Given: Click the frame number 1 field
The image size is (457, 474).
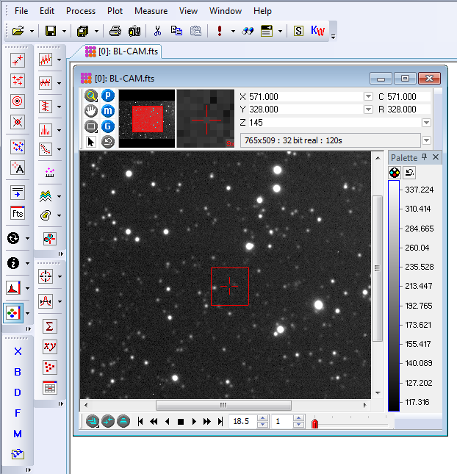Looking at the screenshot, I should tap(282, 421).
